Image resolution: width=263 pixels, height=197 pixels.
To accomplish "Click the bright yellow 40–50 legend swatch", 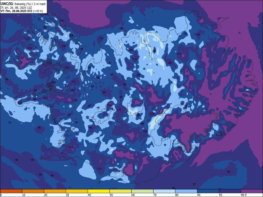I will (99, 191).
